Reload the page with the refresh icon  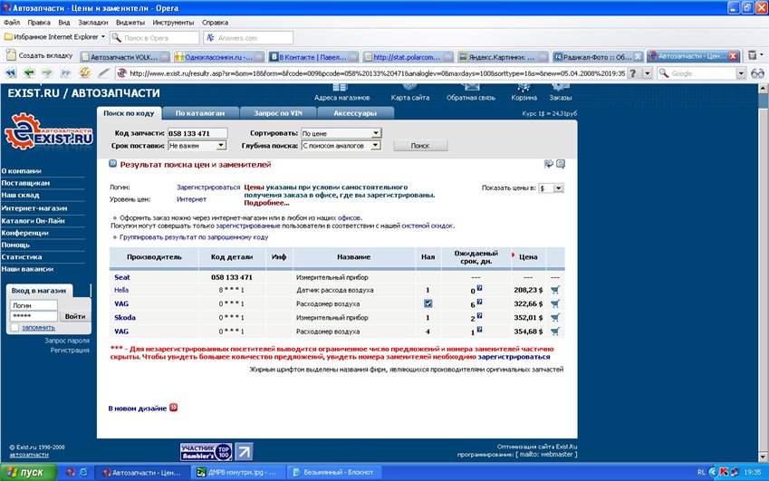click(85, 72)
